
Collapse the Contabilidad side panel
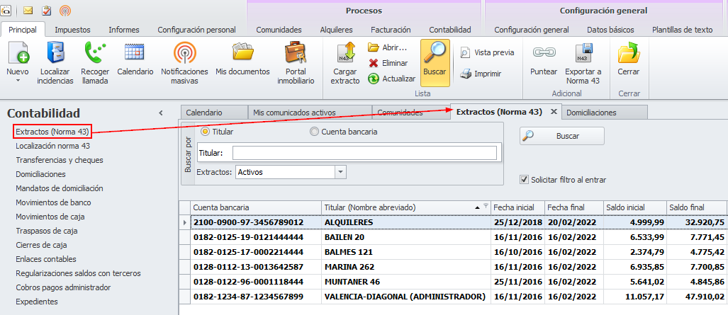click(161, 113)
